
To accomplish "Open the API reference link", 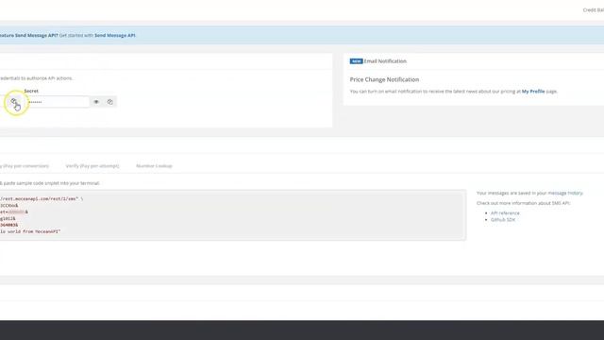I will (505, 212).
